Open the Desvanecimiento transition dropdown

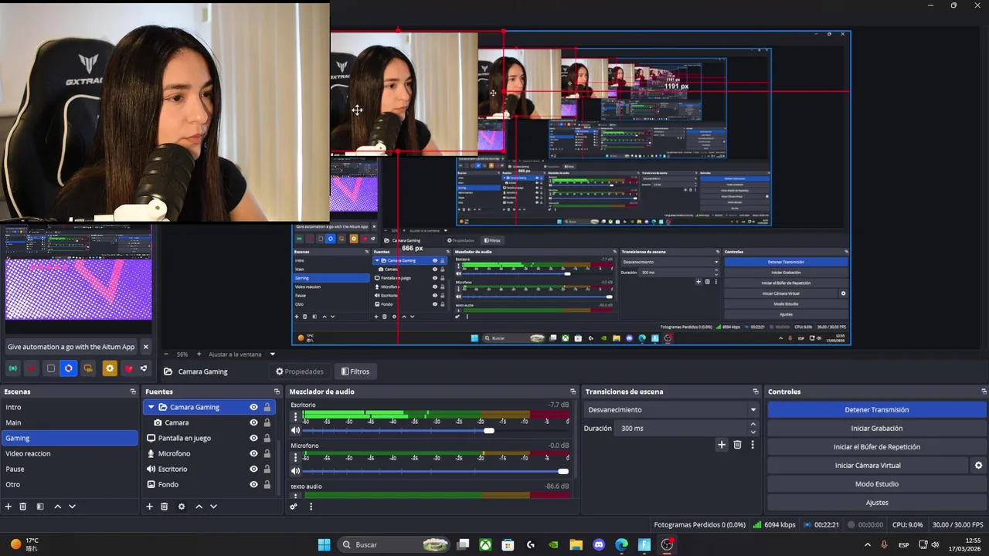pyautogui.click(x=672, y=410)
